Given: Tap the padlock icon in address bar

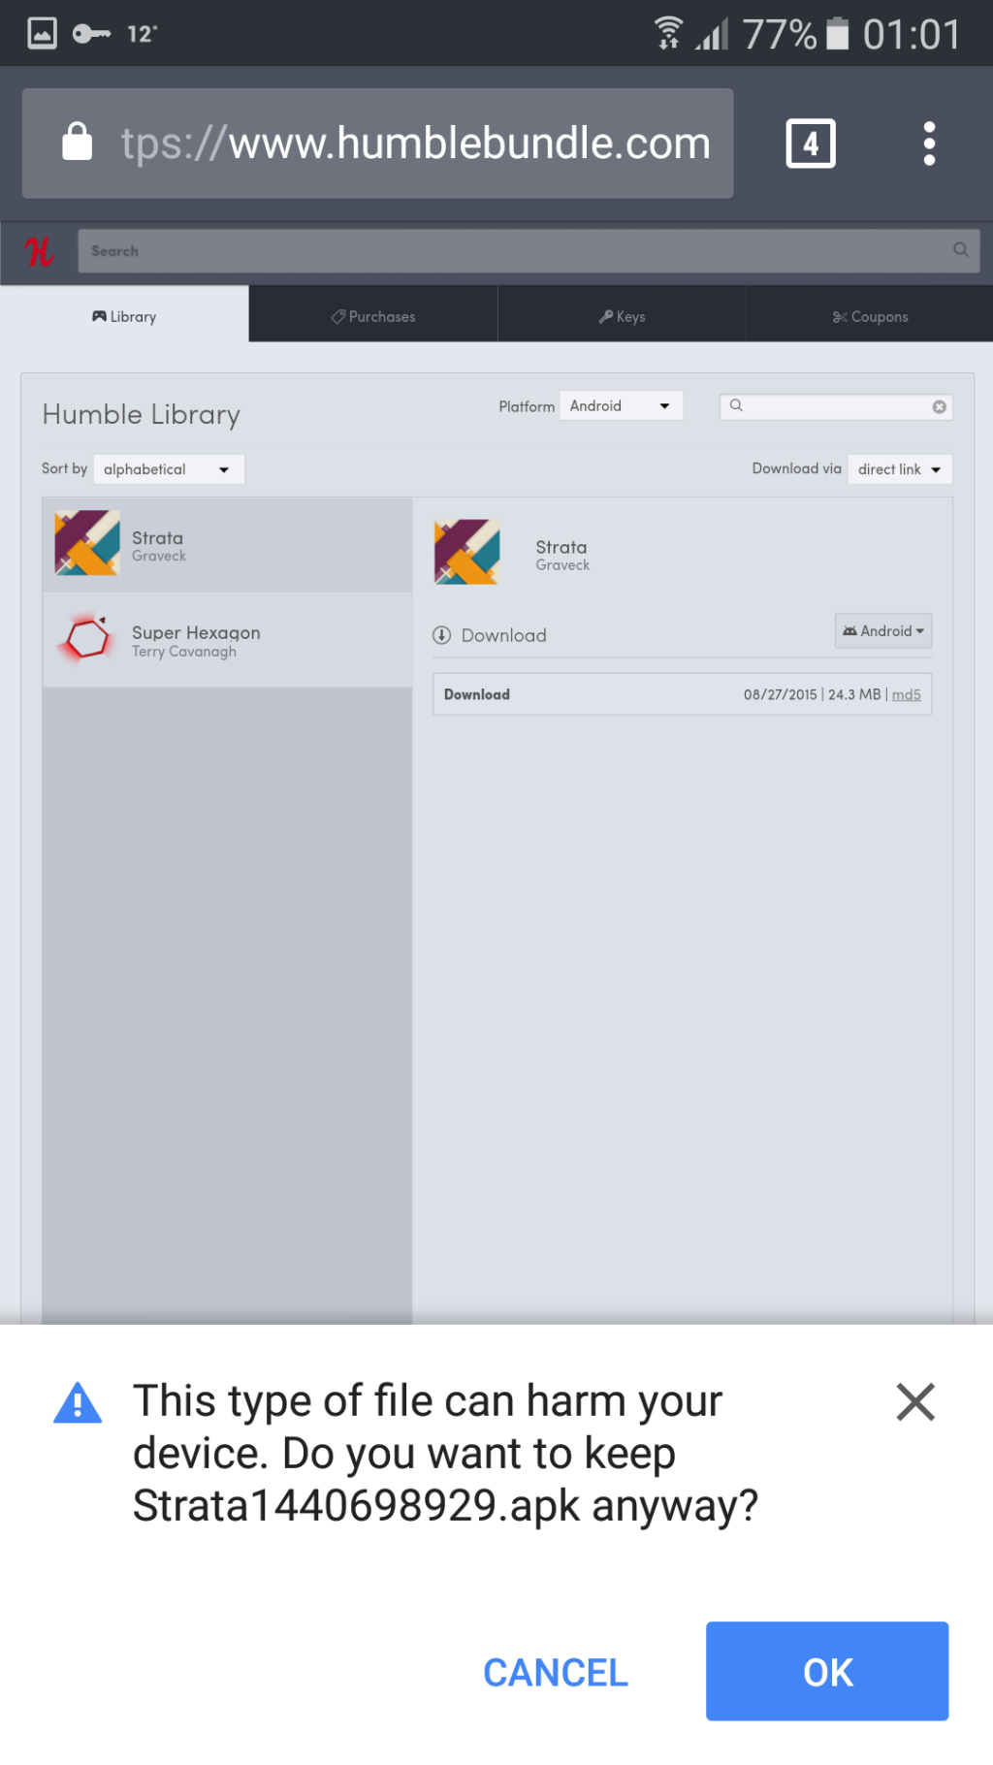Looking at the screenshot, I should pyautogui.click(x=78, y=143).
